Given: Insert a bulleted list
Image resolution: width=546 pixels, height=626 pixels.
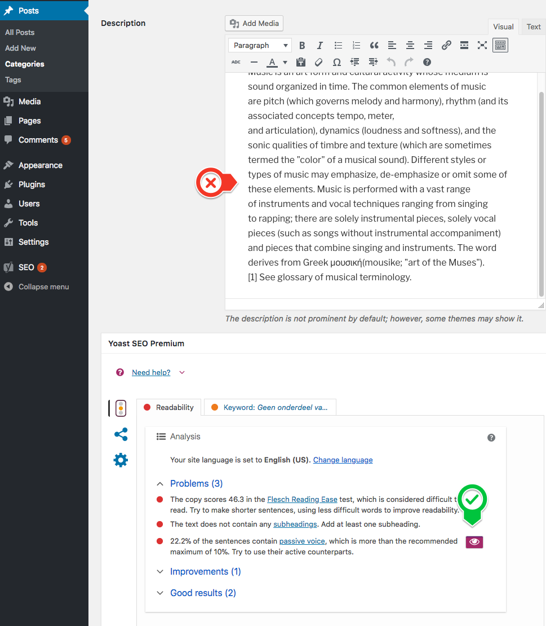Looking at the screenshot, I should click(x=338, y=45).
